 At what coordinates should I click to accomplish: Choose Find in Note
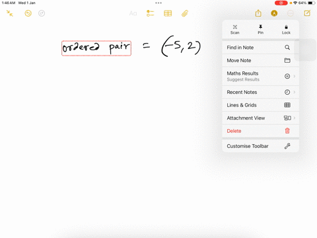click(x=261, y=48)
